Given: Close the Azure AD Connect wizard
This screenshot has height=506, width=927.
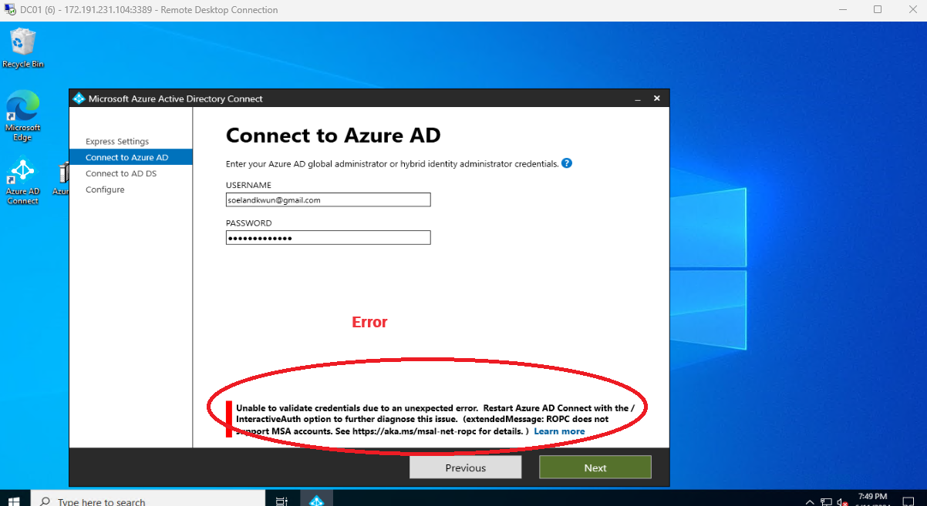Looking at the screenshot, I should [657, 99].
